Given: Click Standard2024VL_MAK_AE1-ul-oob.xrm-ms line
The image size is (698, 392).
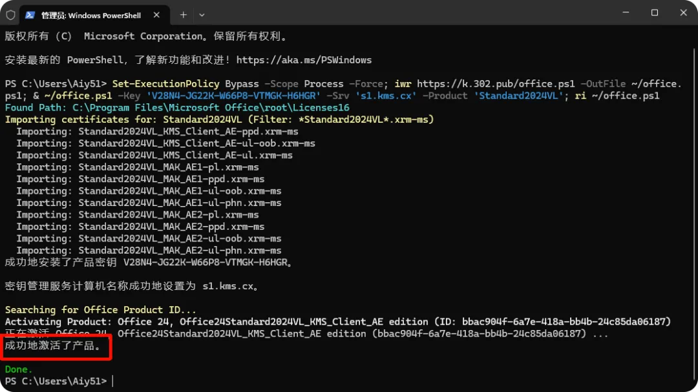Looking at the screenshot, I should click(x=149, y=191).
